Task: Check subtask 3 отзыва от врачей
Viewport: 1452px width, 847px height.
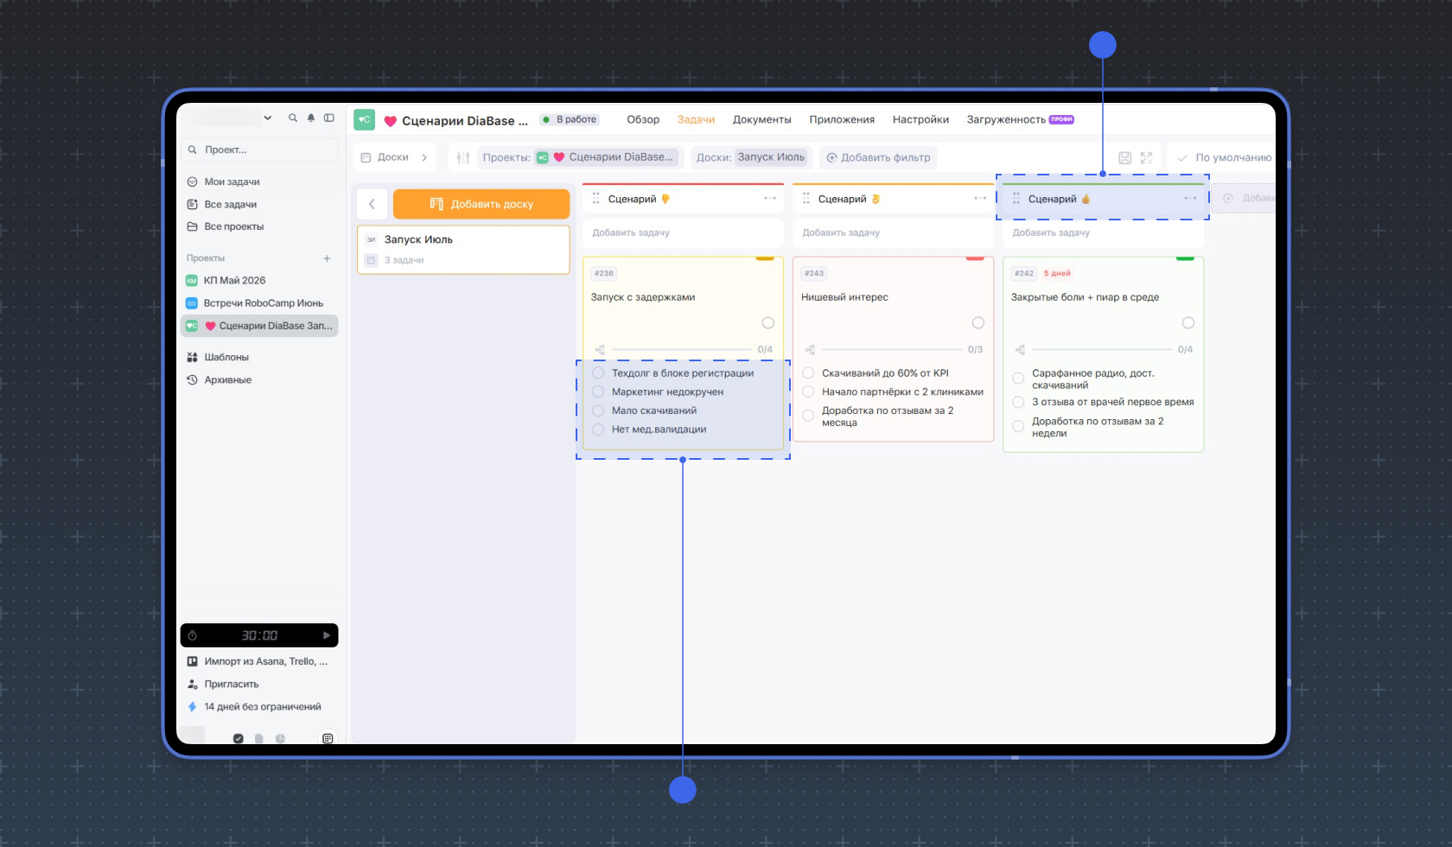Action: click(x=1018, y=403)
